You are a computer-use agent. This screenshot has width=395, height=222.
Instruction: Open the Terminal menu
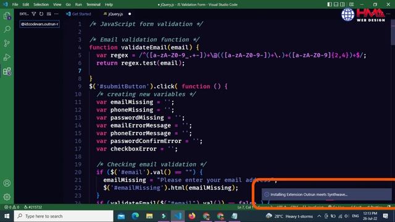[93, 4]
